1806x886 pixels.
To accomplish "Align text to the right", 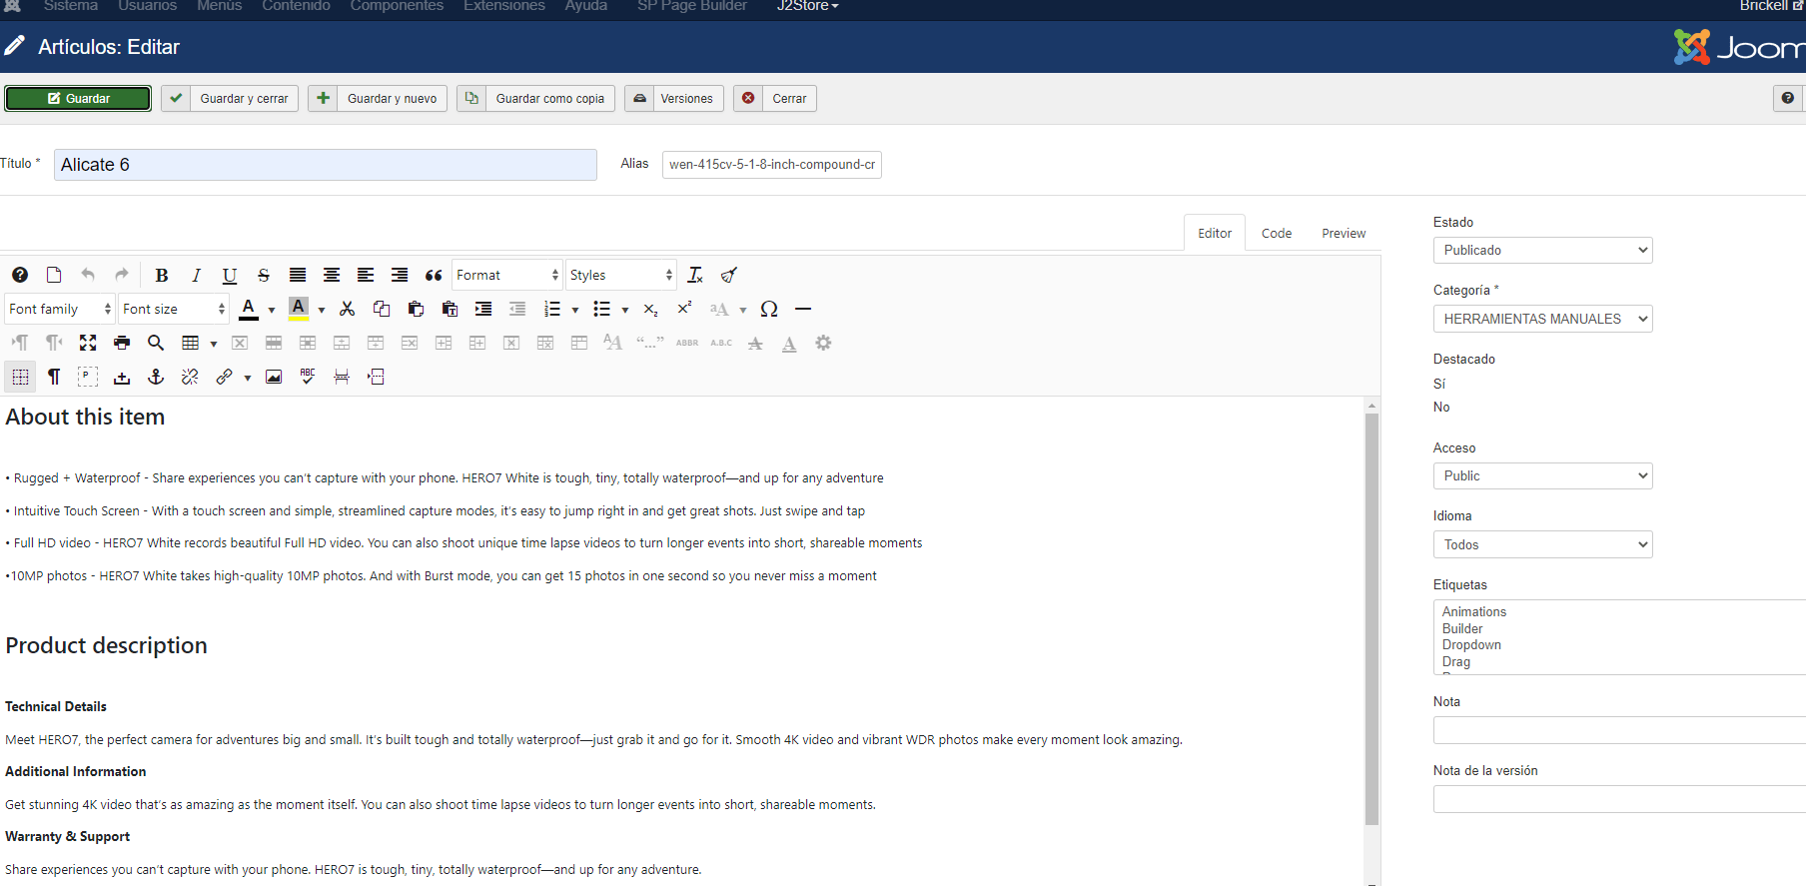I will point(400,275).
